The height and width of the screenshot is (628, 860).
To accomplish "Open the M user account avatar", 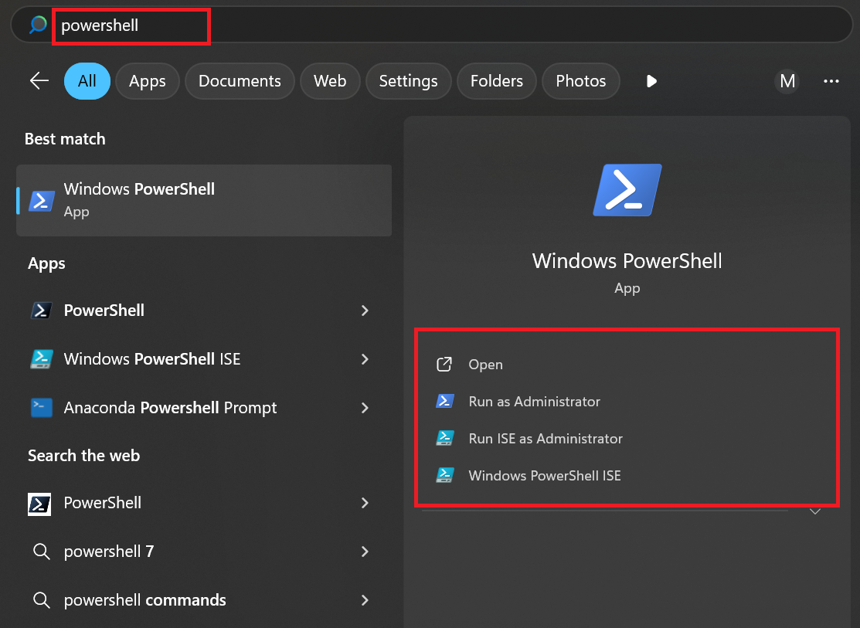I will pos(787,81).
